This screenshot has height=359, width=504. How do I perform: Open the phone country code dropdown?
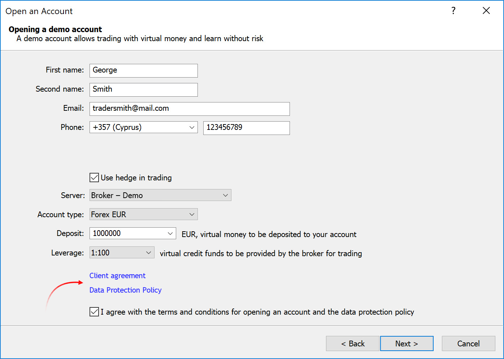pos(192,127)
